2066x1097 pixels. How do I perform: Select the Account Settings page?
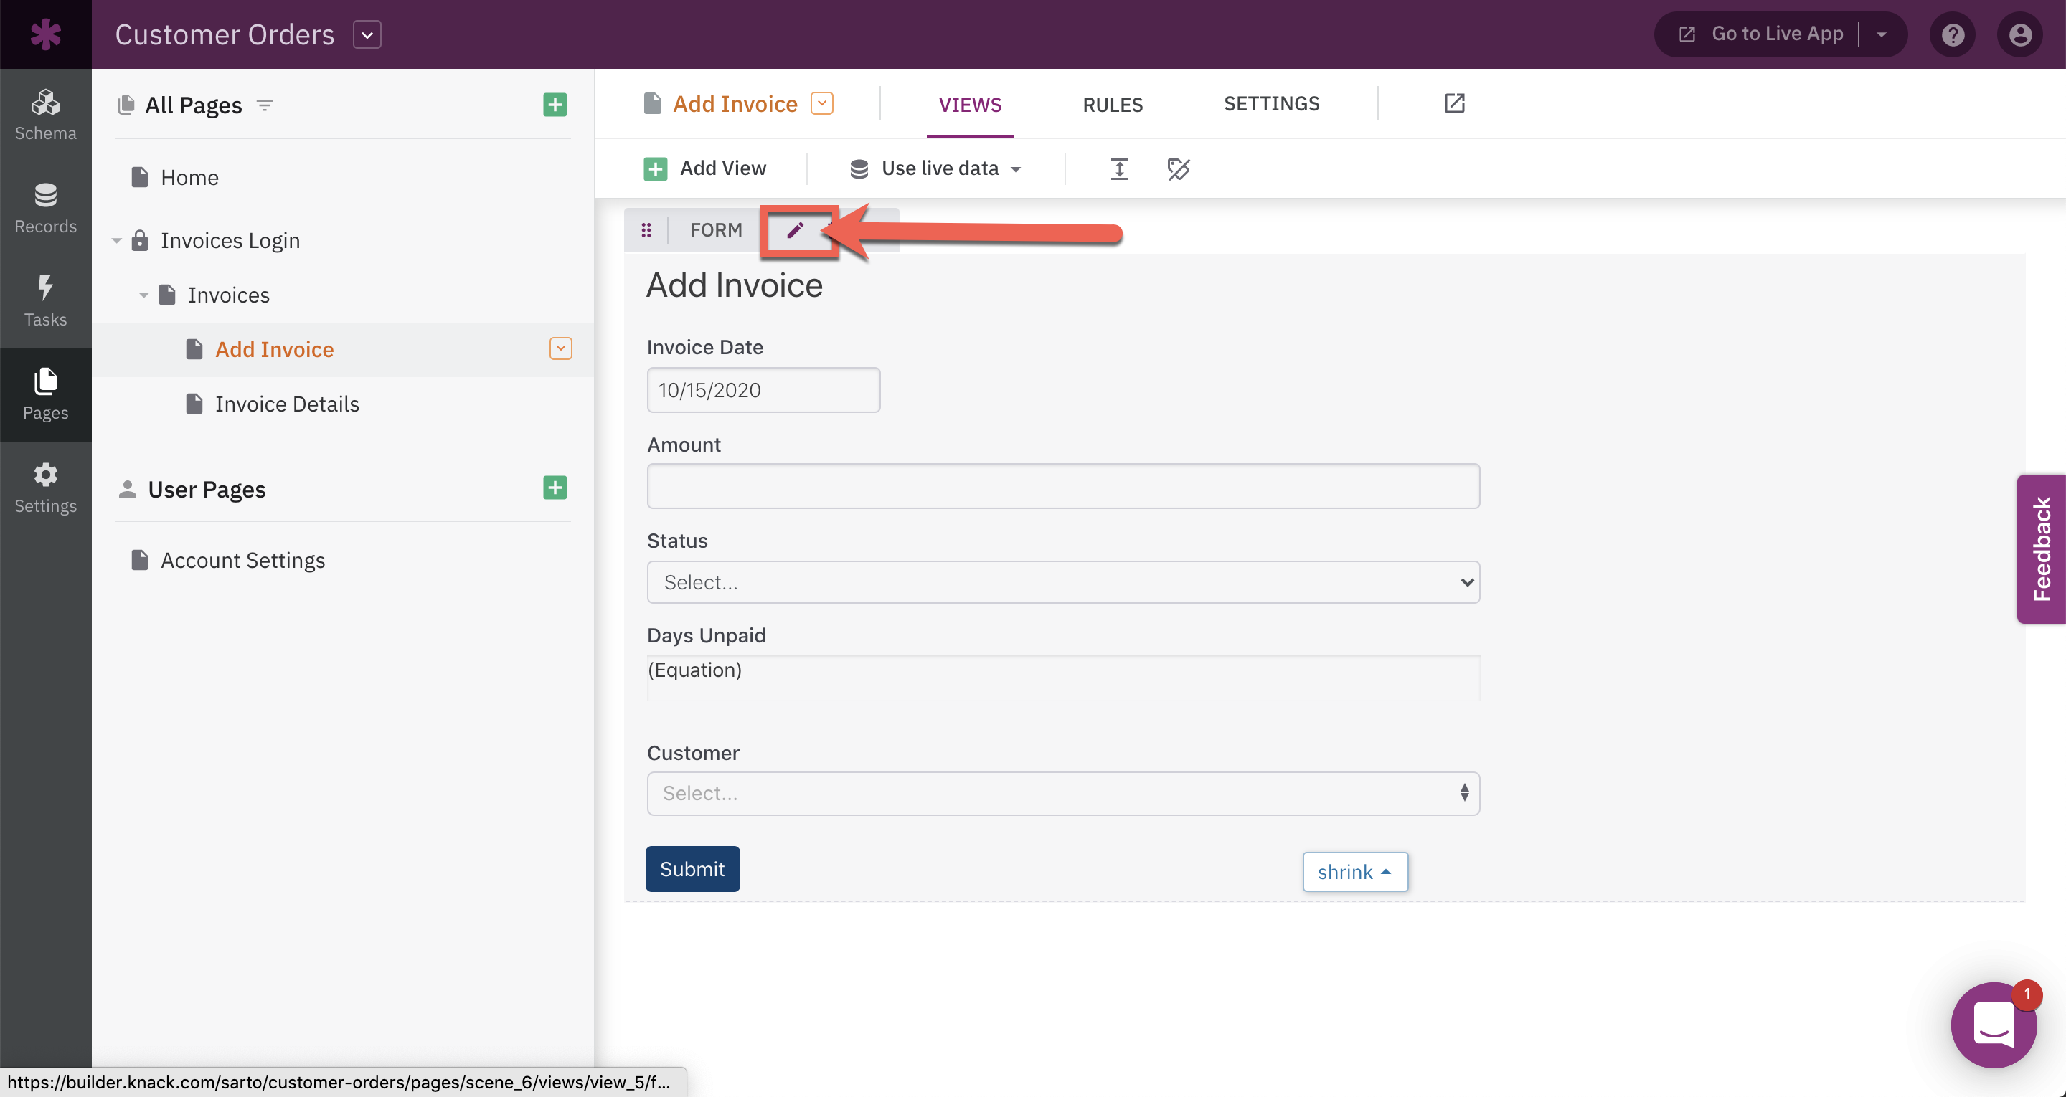[242, 560]
